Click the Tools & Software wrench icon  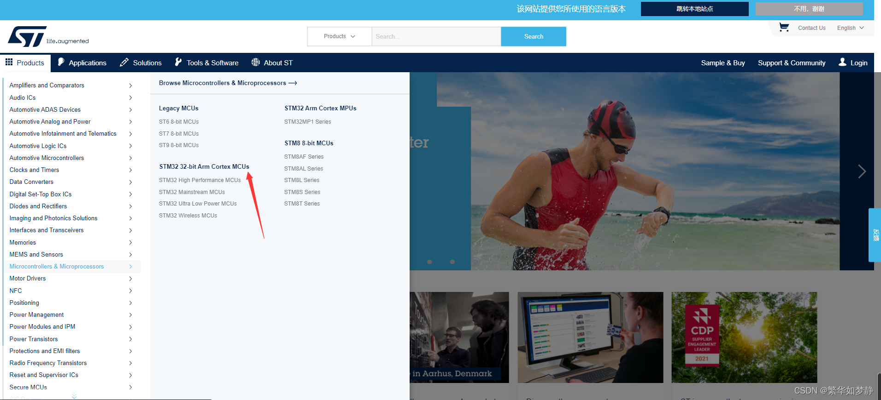[x=178, y=62]
